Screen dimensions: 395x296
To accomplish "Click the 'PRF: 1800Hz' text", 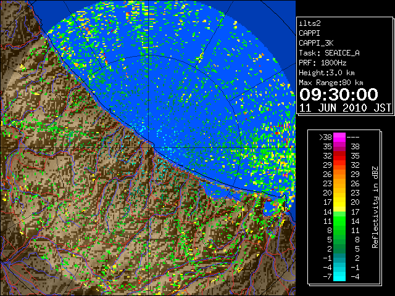I will pos(323,63).
